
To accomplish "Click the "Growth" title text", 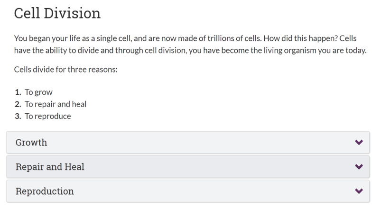I will pyautogui.click(x=31, y=143).
